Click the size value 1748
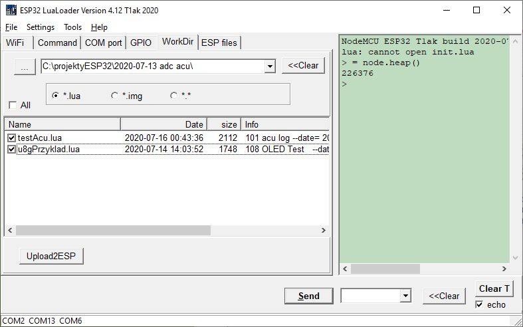 228,149
